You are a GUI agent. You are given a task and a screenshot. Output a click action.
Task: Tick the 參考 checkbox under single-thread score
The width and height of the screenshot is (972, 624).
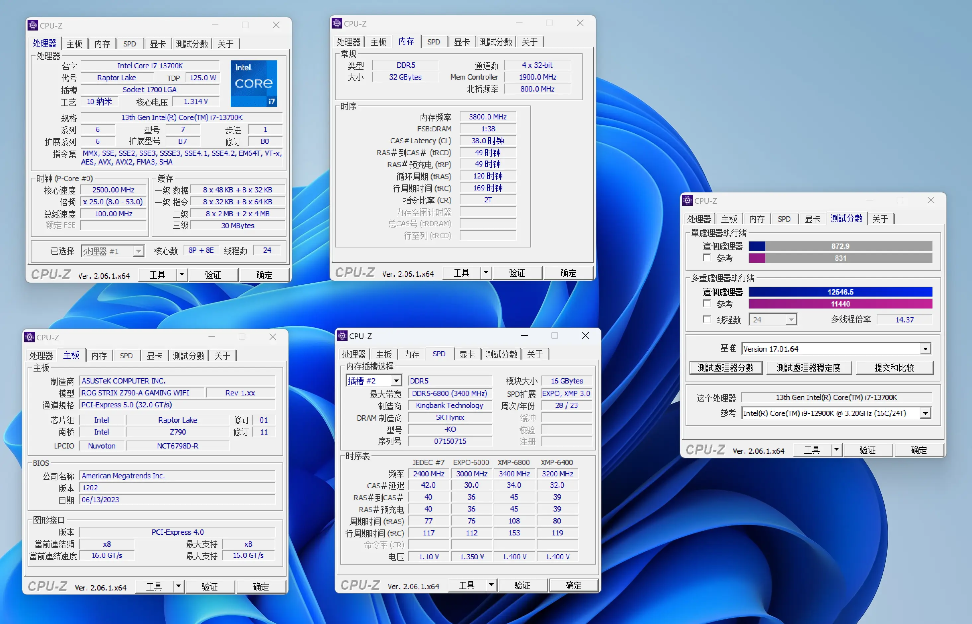(x=707, y=258)
